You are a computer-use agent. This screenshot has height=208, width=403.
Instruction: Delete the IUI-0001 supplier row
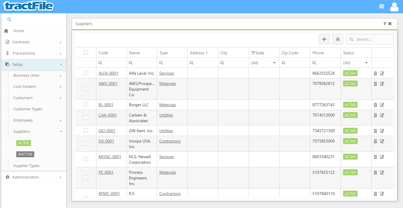coord(375,141)
